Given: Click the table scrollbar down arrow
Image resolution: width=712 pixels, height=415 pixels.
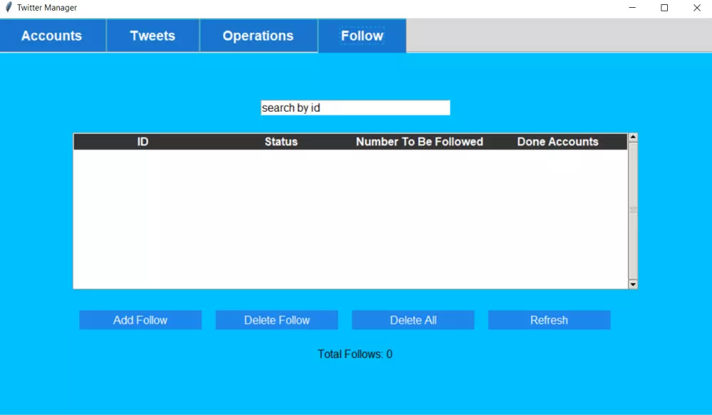Looking at the screenshot, I should (x=633, y=284).
